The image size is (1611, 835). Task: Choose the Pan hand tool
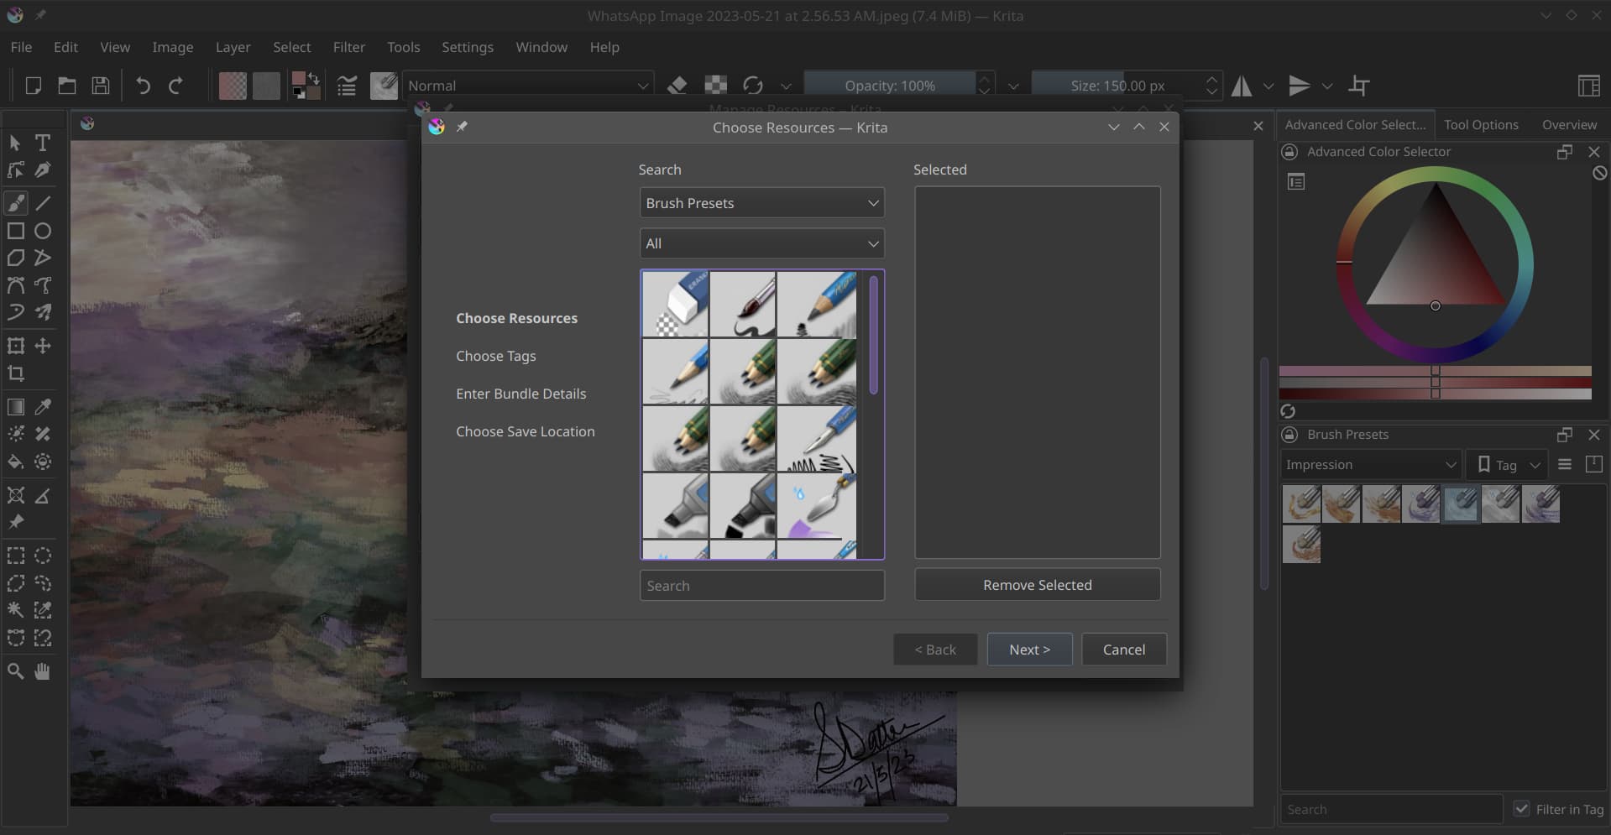pyautogui.click(x=42, y=671)
